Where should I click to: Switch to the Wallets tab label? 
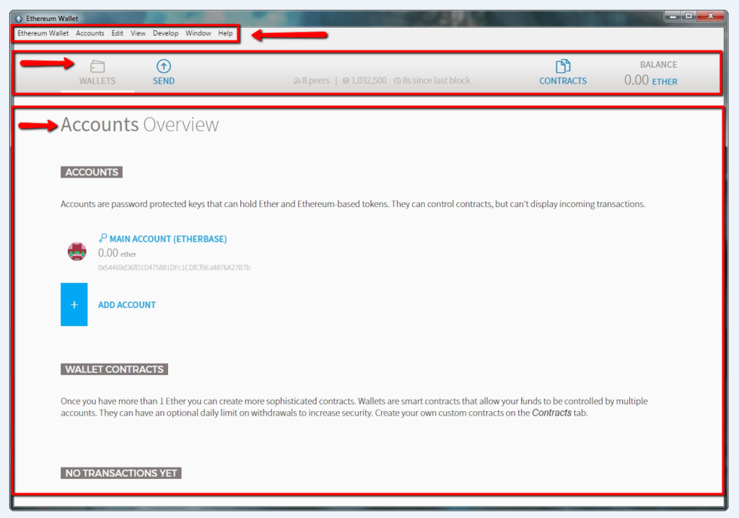[97, 81]
